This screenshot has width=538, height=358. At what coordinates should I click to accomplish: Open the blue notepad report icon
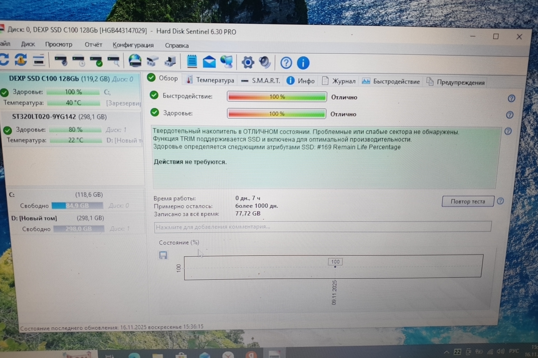click(192, 61)
